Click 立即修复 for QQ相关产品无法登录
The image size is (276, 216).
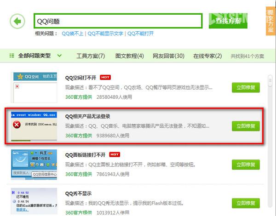pos(246,126)
